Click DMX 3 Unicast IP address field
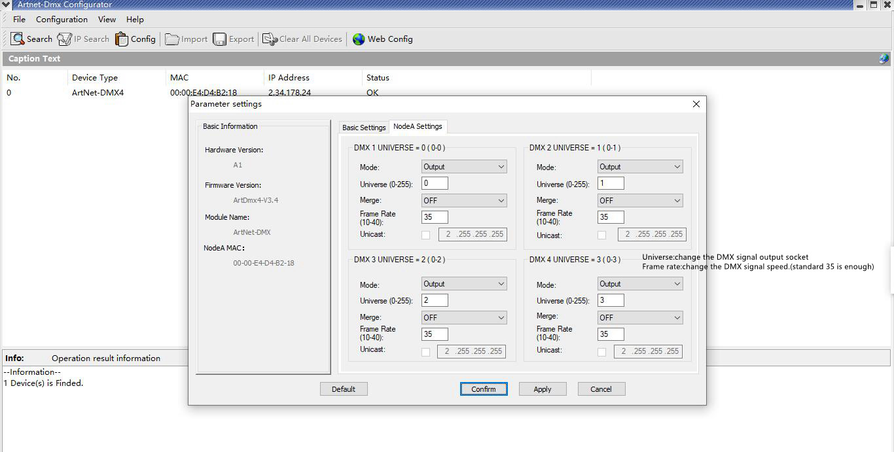This screenshot has height=452, width=894. point(473,351)
